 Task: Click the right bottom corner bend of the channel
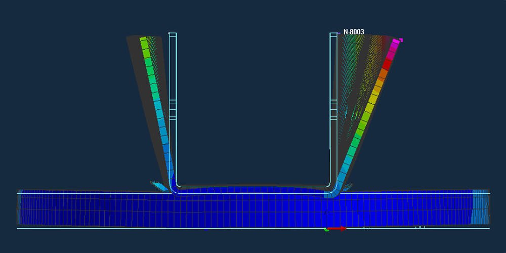point(333,187)
